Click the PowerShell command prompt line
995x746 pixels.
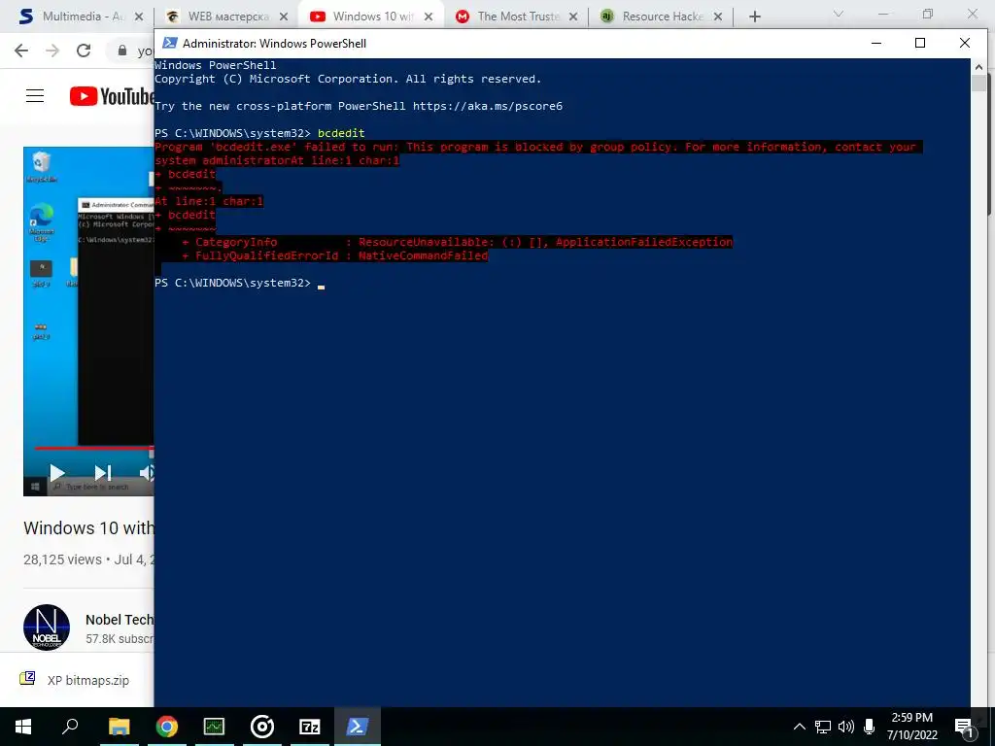[x=240, y=283]
